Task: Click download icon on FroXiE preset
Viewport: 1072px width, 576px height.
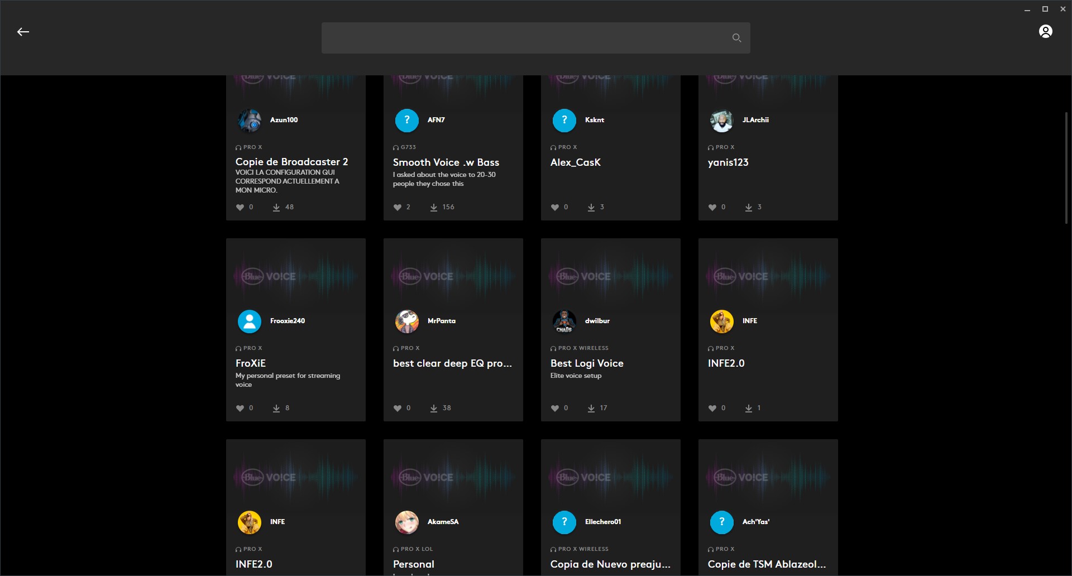Action: pos(276,408)
